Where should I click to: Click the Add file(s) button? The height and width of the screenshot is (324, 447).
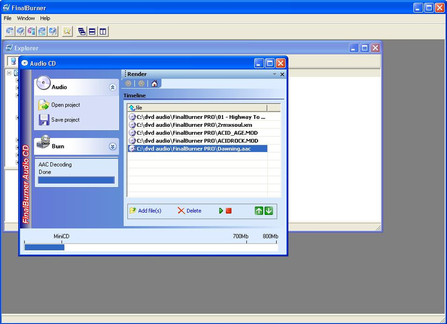click(145, 211)
